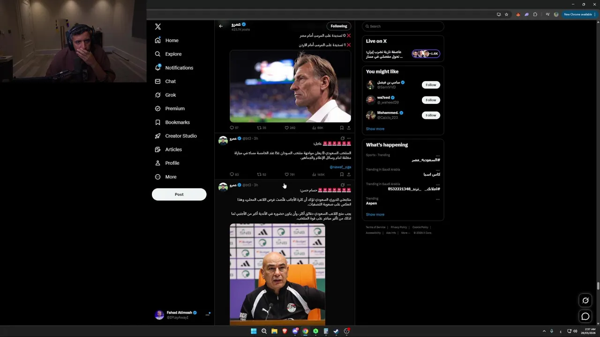Image resolution: width=600 pixels, height=337 pixels.
Task: View analytics showing 145K views
Action: pos(318,175)
